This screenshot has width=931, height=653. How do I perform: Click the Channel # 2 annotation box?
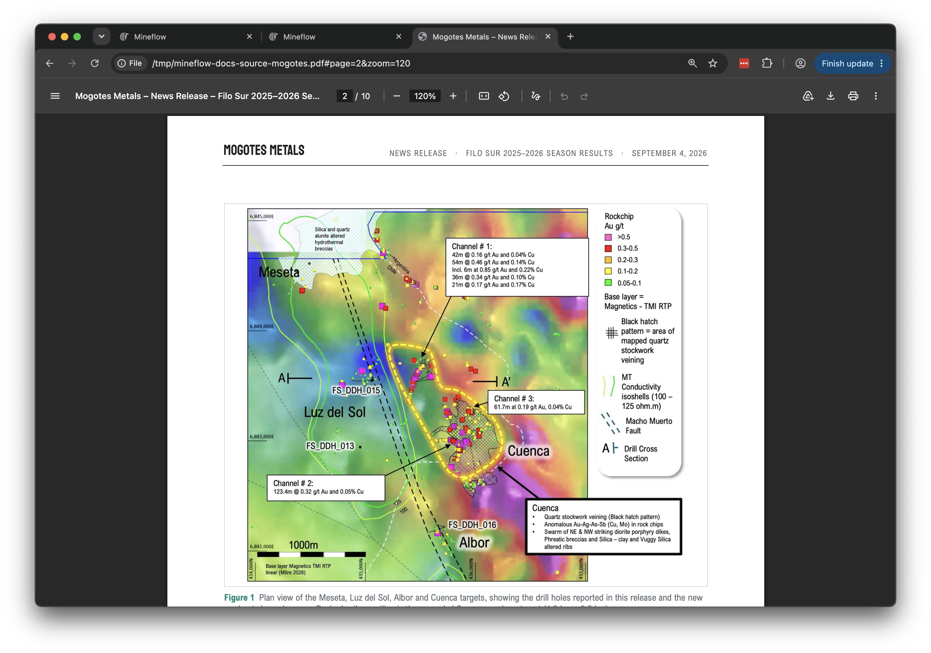click(326, 488)
